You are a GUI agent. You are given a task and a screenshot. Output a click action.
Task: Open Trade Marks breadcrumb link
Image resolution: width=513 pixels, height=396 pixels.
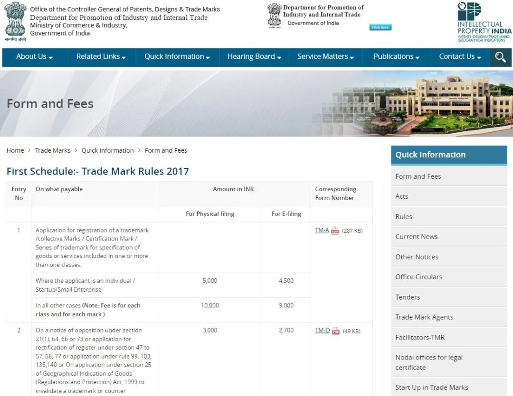pyautogui.click(x=53, y=150)
